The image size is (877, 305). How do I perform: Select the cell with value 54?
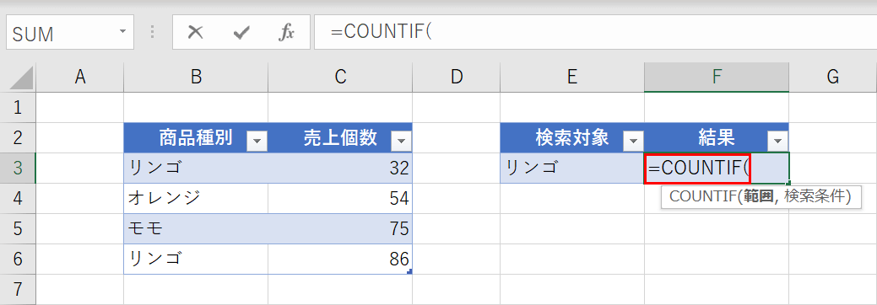(340, 198)
